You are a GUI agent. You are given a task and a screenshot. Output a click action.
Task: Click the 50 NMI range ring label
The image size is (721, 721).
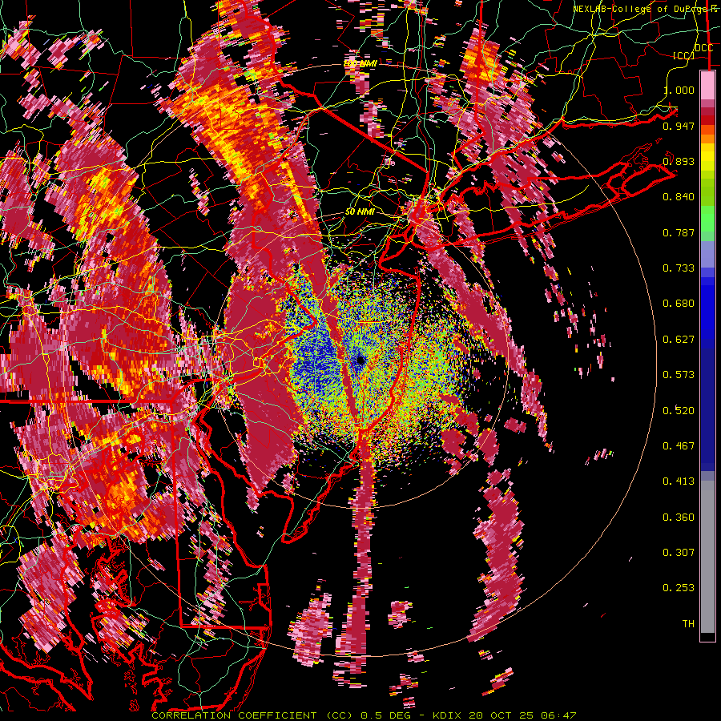(x=360, y=212)
